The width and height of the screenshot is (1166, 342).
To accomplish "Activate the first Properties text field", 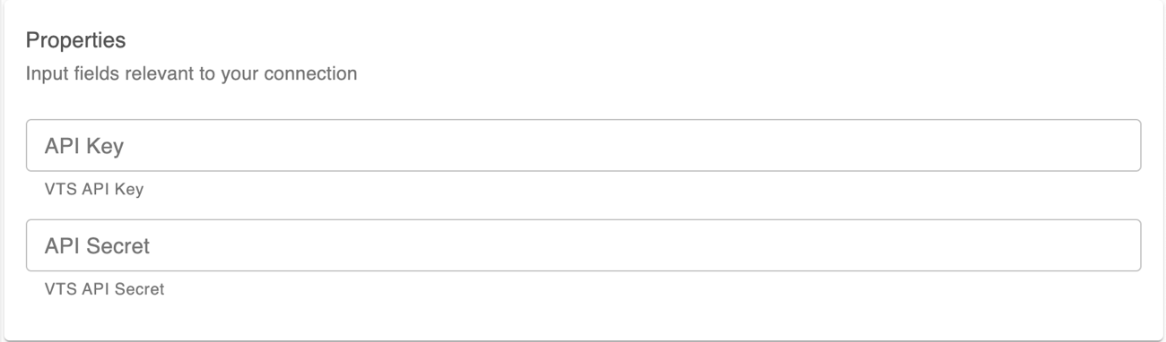I will (x=583, y=145).
